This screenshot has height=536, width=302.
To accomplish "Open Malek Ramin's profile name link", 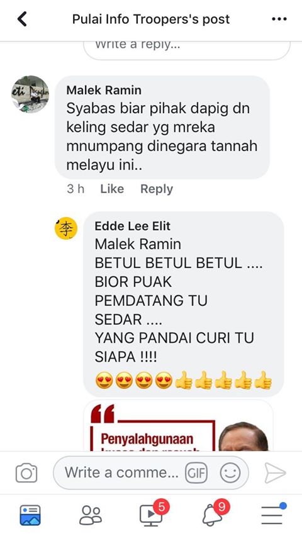I will coord(104,90).
